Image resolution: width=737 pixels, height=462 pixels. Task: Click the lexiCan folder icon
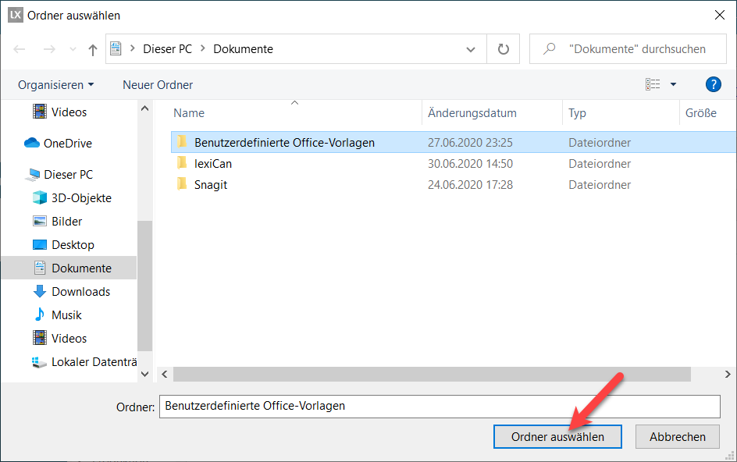pos(182,164)
